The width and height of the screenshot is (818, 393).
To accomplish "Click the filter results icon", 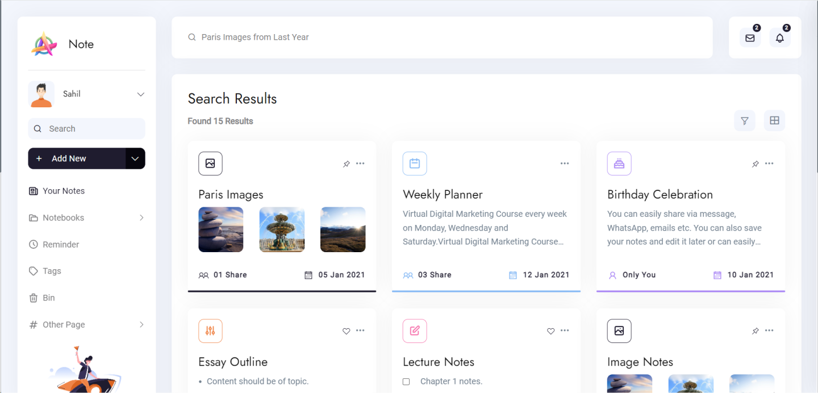I will pos(745,120).
